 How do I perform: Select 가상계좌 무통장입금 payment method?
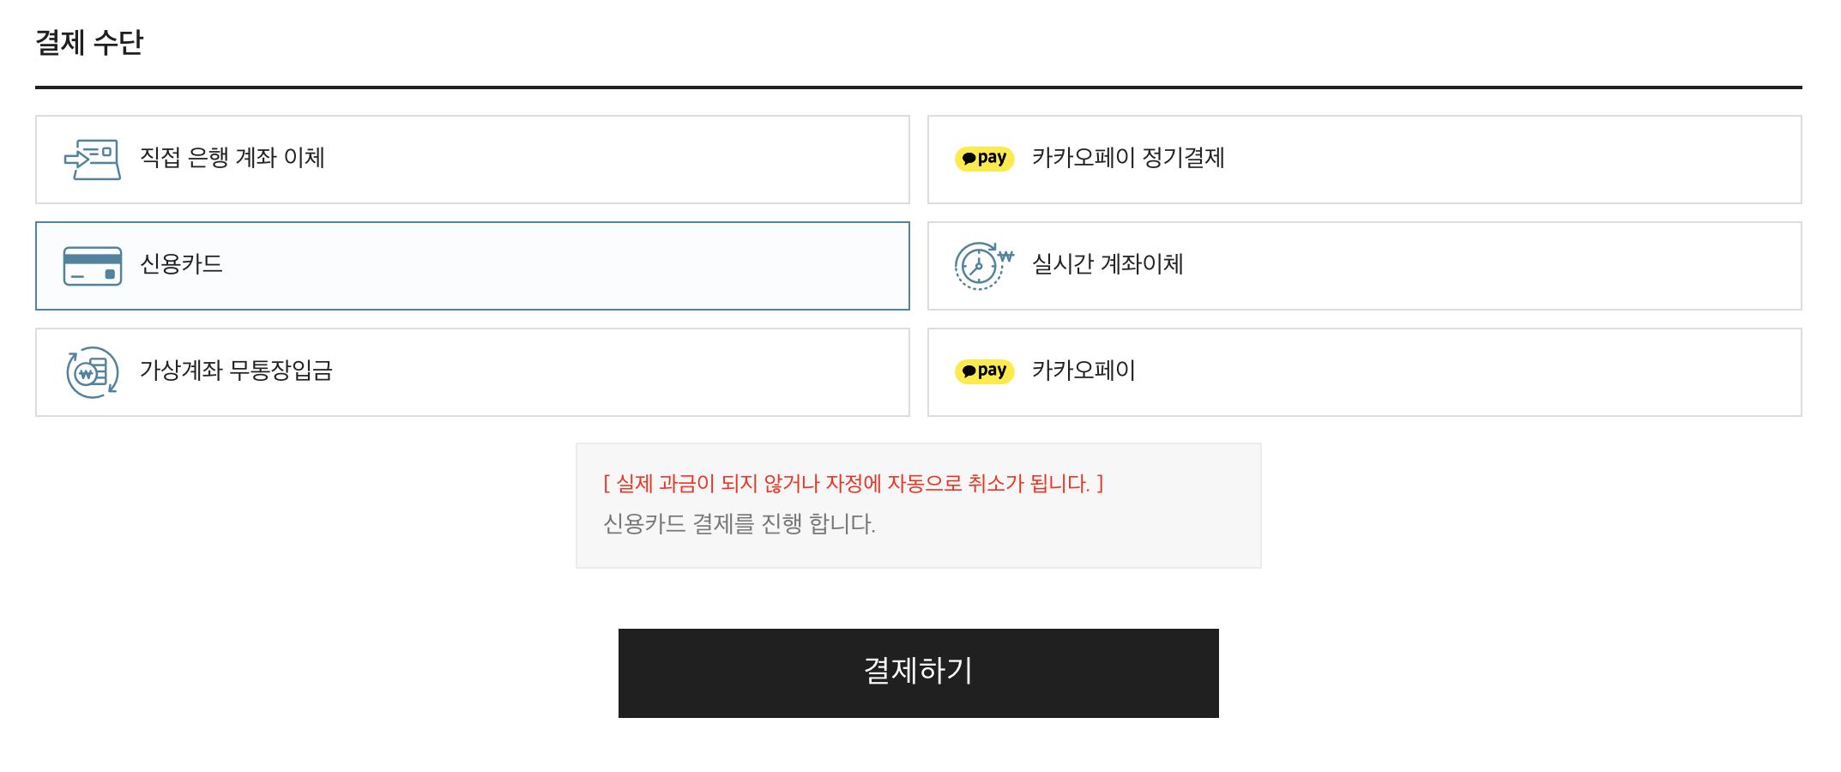236,371
